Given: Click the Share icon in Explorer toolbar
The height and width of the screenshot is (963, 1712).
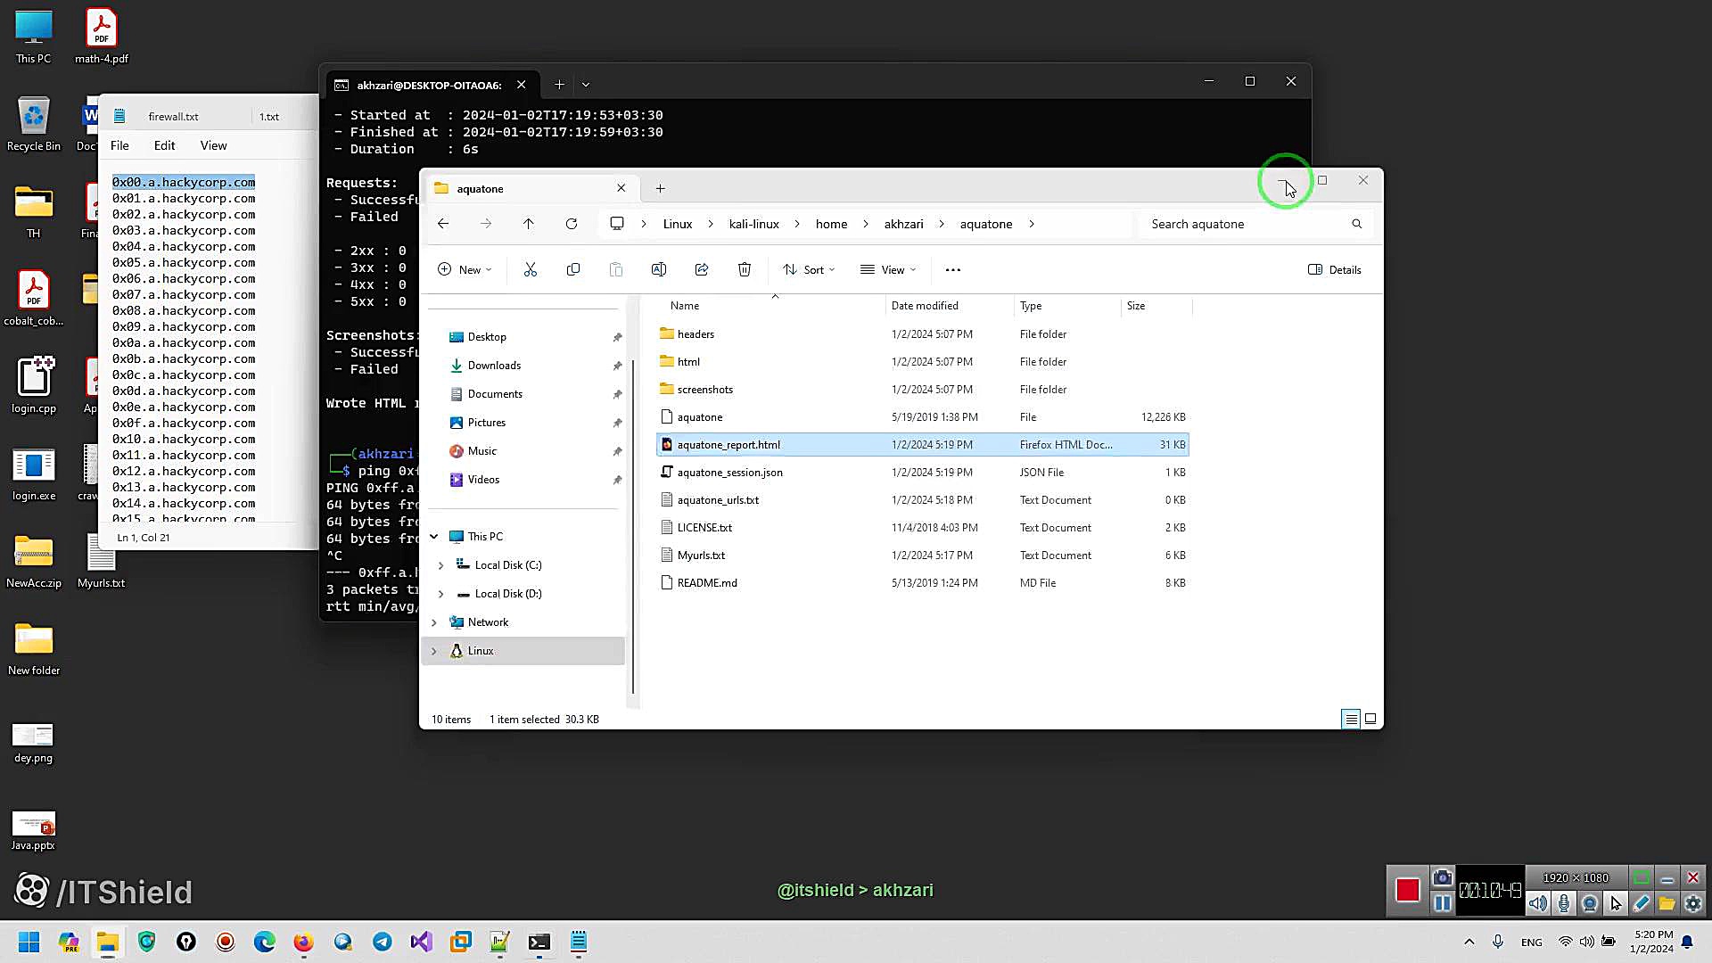Looking at the screenshot, I should click(x=702, y=269).
